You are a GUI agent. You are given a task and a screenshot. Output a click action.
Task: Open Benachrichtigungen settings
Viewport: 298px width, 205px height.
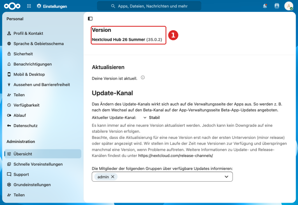tap(43, 64)
